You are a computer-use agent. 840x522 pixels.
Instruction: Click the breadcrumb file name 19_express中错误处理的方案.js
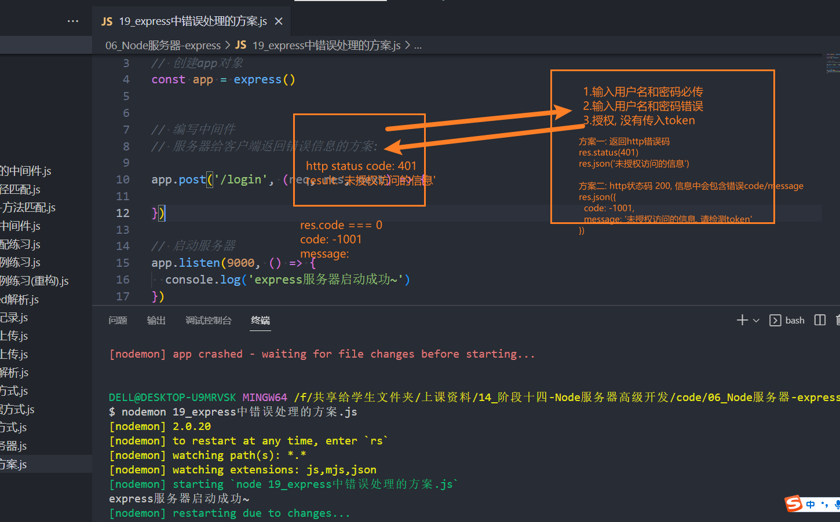(326, 45)
